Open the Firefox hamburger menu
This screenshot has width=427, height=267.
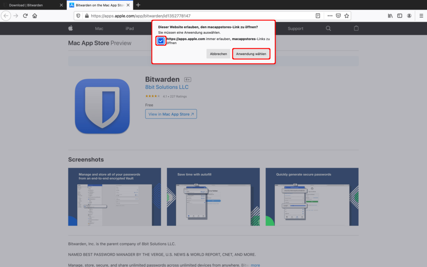(x=421, y=16)
